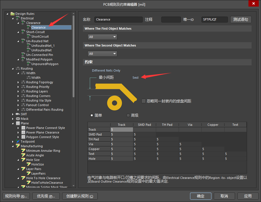
Task: Click the Mask category icon
Action: (x=18, y=119)
